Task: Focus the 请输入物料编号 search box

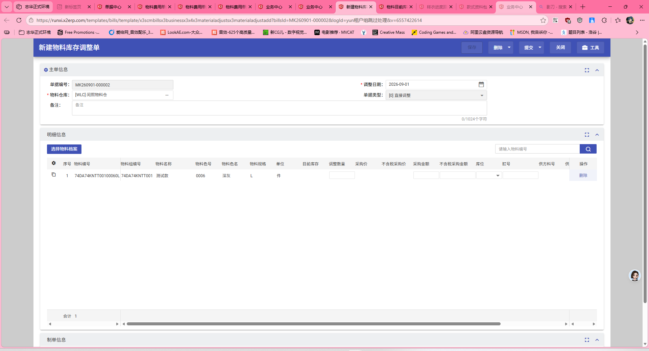Action: (537, 149)
